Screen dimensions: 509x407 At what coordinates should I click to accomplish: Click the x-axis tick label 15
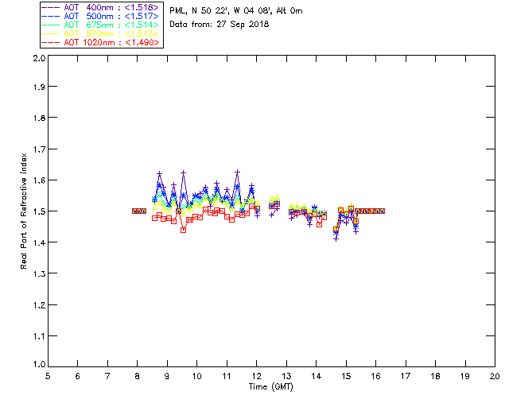click(346, 376)
